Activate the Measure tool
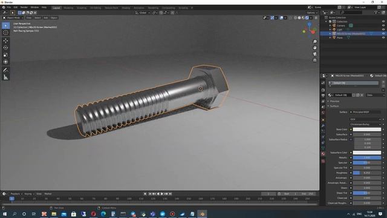Image resolution: width=387 pixels, height=218 pixels. 5,78
